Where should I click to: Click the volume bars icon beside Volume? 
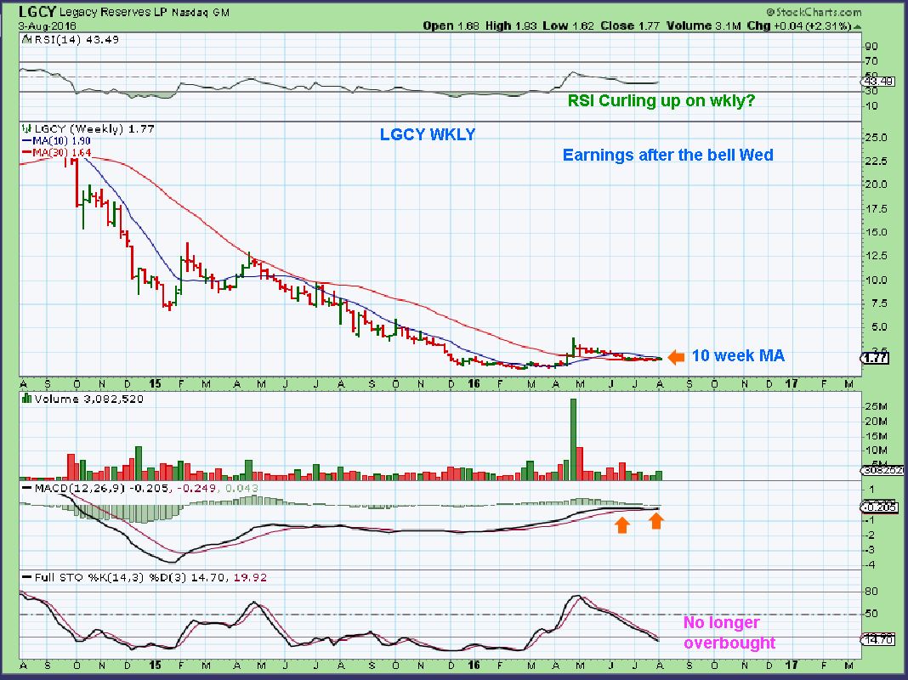pos(26,399)
